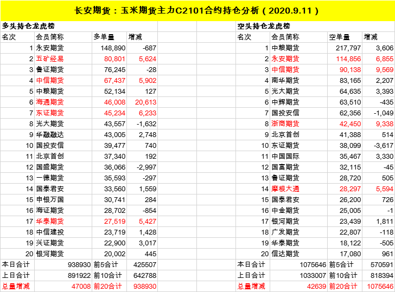Select the 鲁证期货 cell with 76,245
This screenshot has width=395, height=292.
click(63, 69)
